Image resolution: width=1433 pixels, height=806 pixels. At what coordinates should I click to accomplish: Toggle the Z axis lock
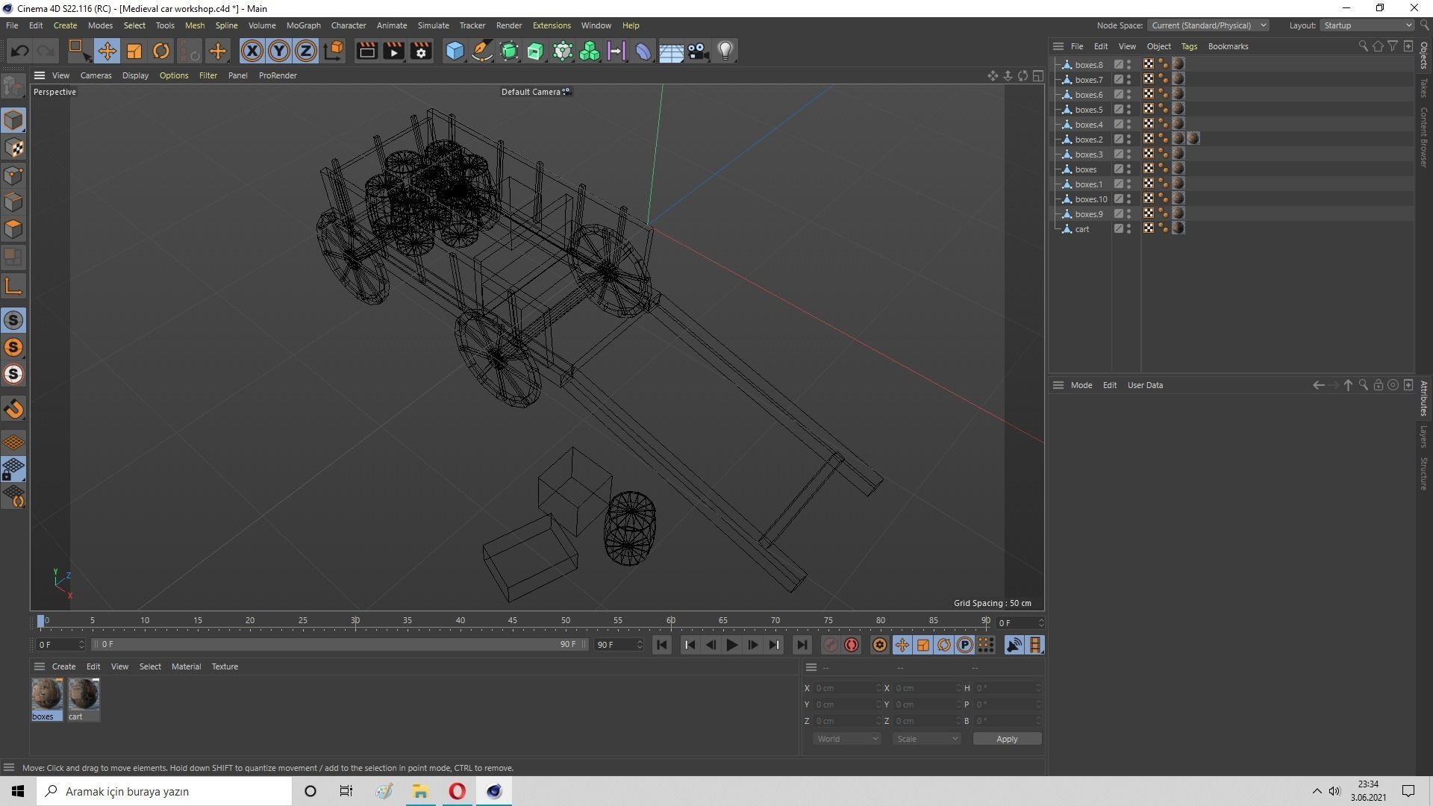point(306,51)
